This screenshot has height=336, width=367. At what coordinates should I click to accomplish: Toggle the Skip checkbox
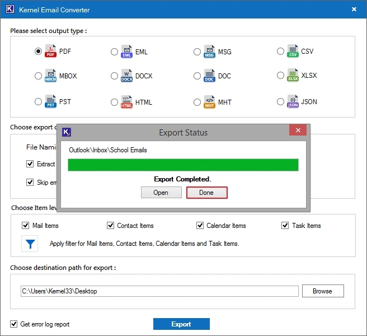tap(30, 182)
